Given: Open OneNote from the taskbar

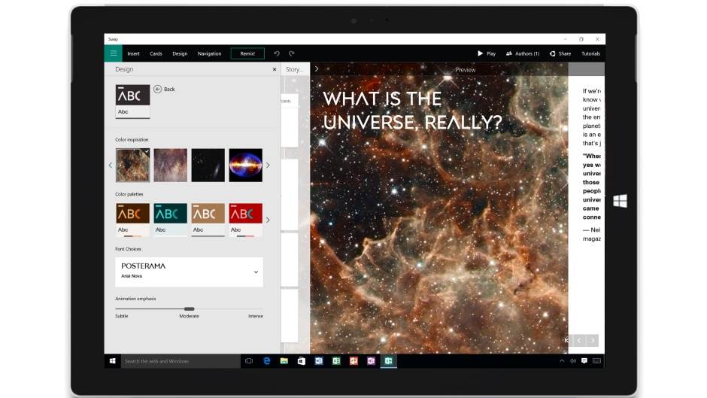Looking at the screenshot, I should coord(371,361).
